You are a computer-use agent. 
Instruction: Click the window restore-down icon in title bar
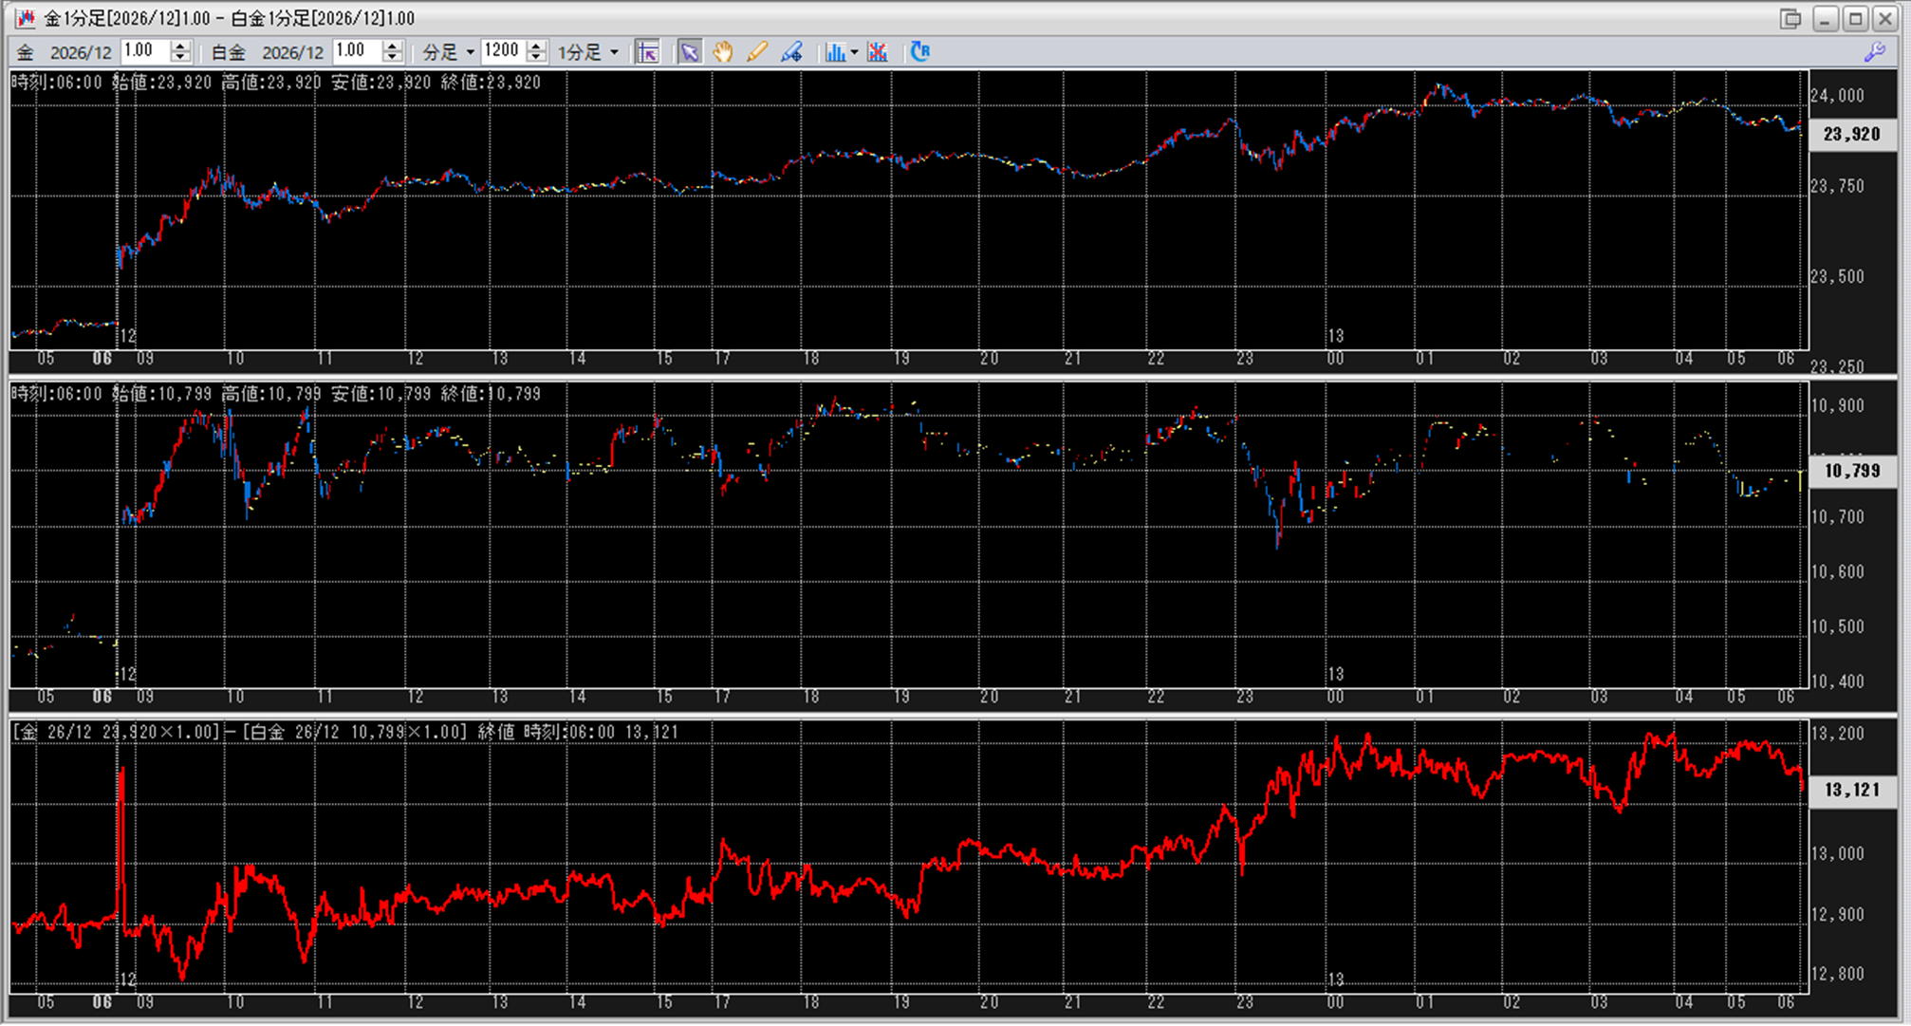pyautogui.click(x=1790, y=18)
